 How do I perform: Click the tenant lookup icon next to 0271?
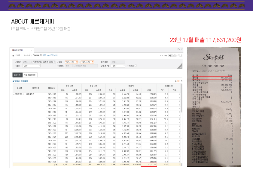[x=73, y=66]
